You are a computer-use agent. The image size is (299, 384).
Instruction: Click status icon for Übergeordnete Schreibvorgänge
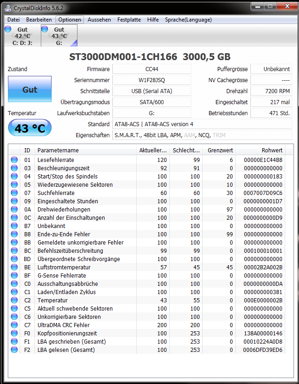point(14,259)
